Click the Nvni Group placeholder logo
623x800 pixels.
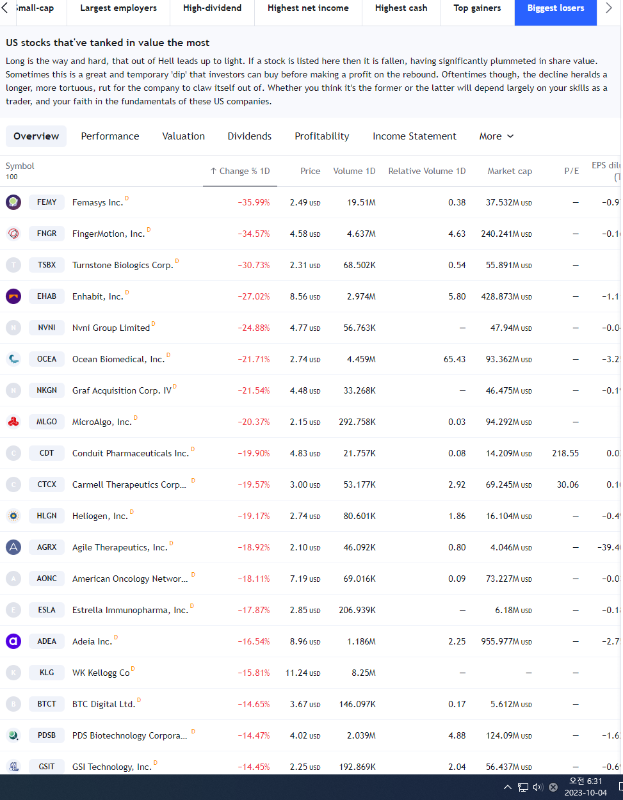tap(13, 328)
